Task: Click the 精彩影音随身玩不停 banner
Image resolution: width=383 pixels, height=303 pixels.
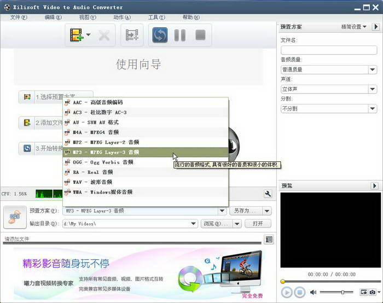Action: [66, 263]
